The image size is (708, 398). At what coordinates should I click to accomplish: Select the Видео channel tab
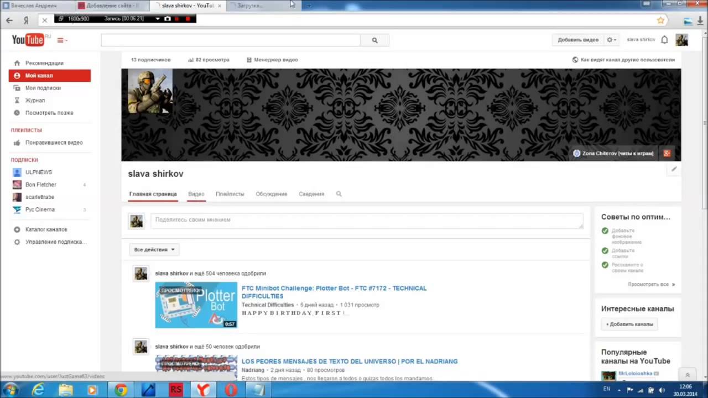(196, 194)
